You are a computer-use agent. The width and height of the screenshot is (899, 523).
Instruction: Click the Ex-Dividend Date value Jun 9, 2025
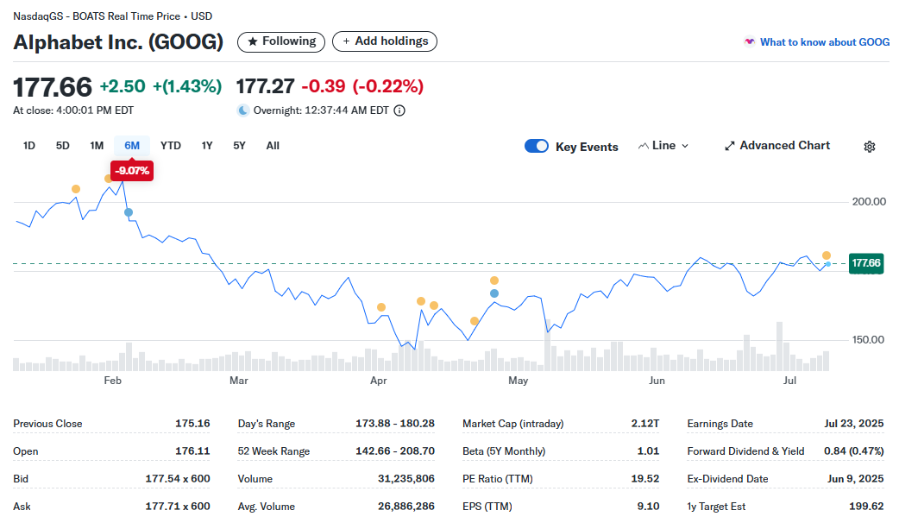855,478
